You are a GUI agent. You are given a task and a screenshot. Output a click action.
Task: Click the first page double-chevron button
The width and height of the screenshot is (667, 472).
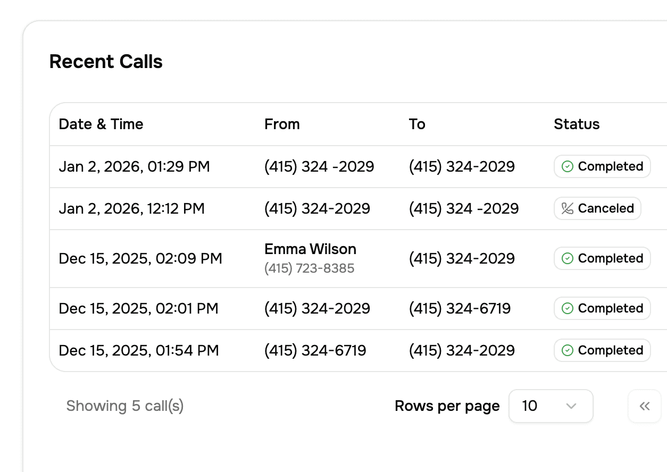pos(644,407)
